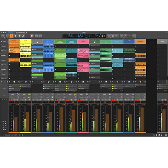Click the blue color dot of the Drone track
This screenshot has width=168, height=168.
click(x=49, y=82)
